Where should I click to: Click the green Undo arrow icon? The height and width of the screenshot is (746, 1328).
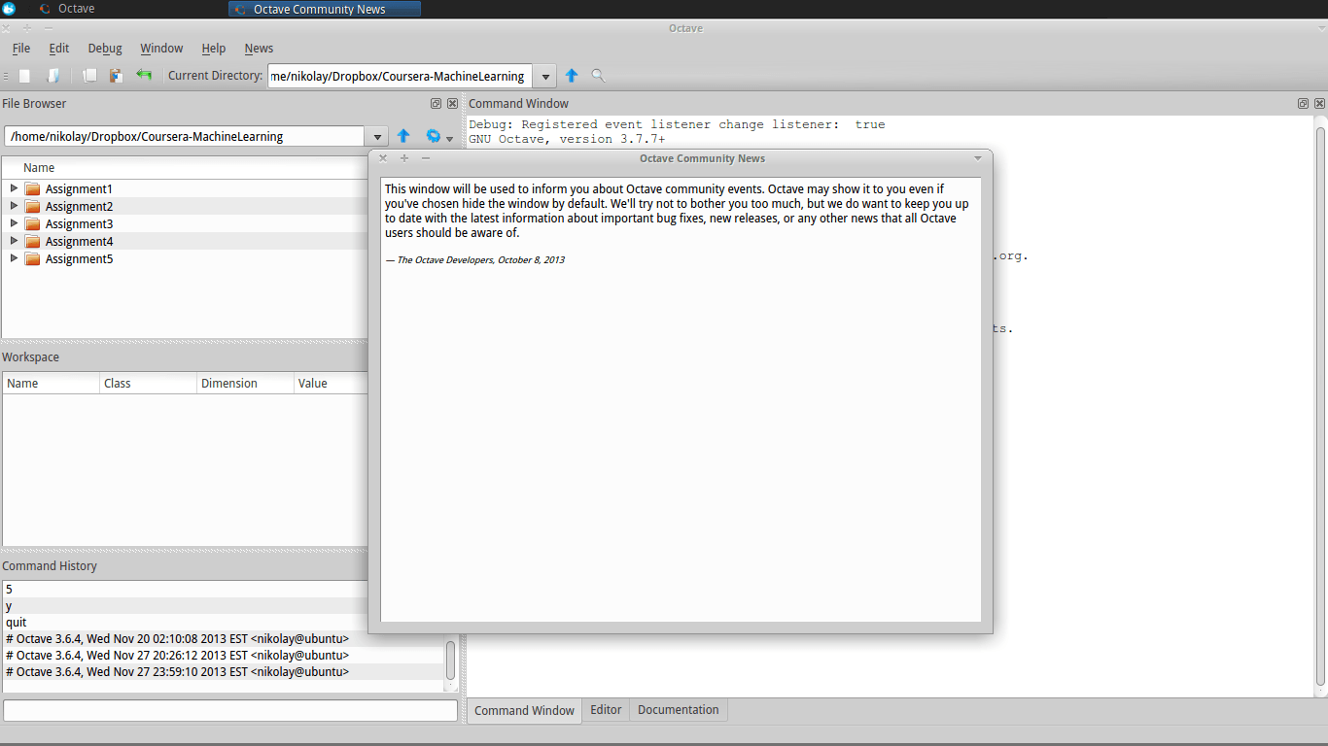click(144, 75)
